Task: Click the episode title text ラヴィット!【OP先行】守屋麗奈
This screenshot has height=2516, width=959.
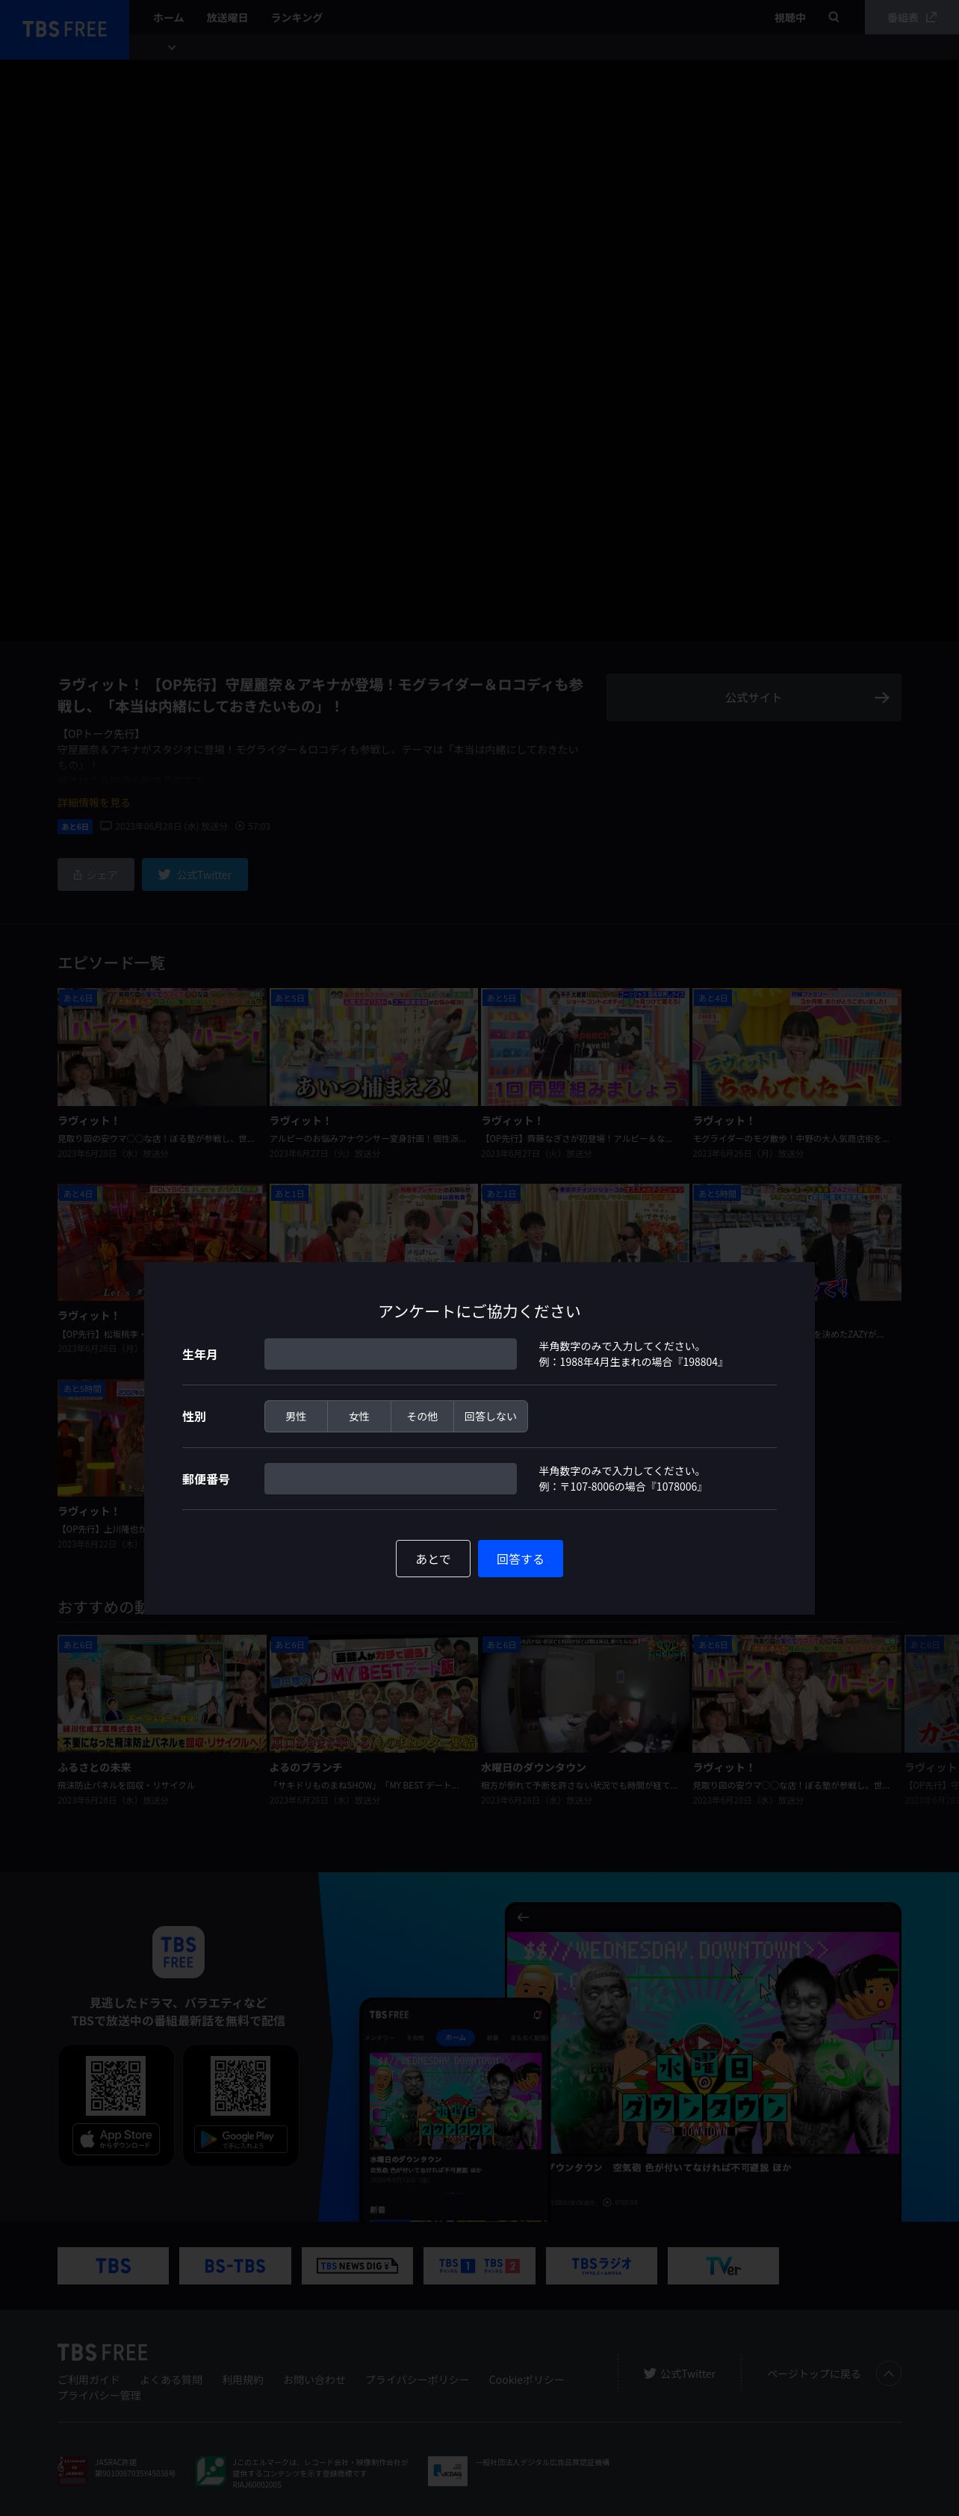Action: coord(320,695)
